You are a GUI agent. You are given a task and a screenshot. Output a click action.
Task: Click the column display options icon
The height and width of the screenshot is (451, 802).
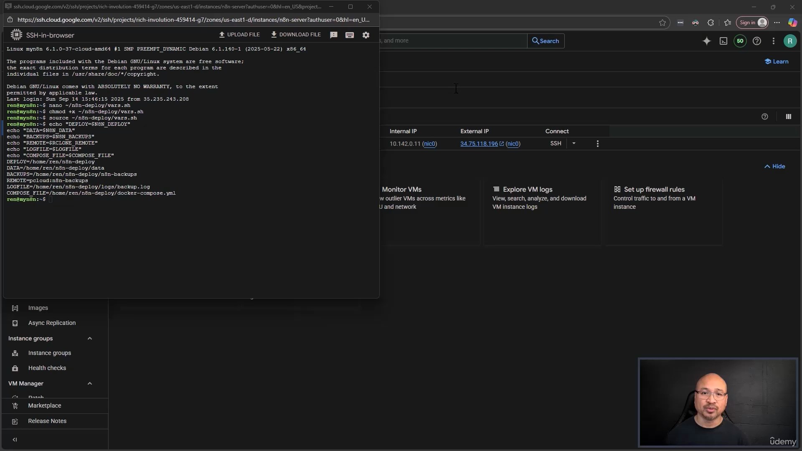pyautogui.click(x=789, y=117)
